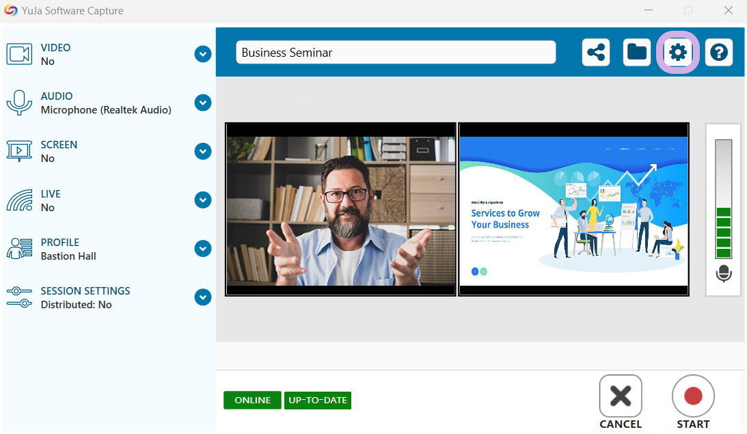The image size is (747, 434).
Task: Open the share icon in top toolbar
Action: pyautogui.click(x=595, y=52)
